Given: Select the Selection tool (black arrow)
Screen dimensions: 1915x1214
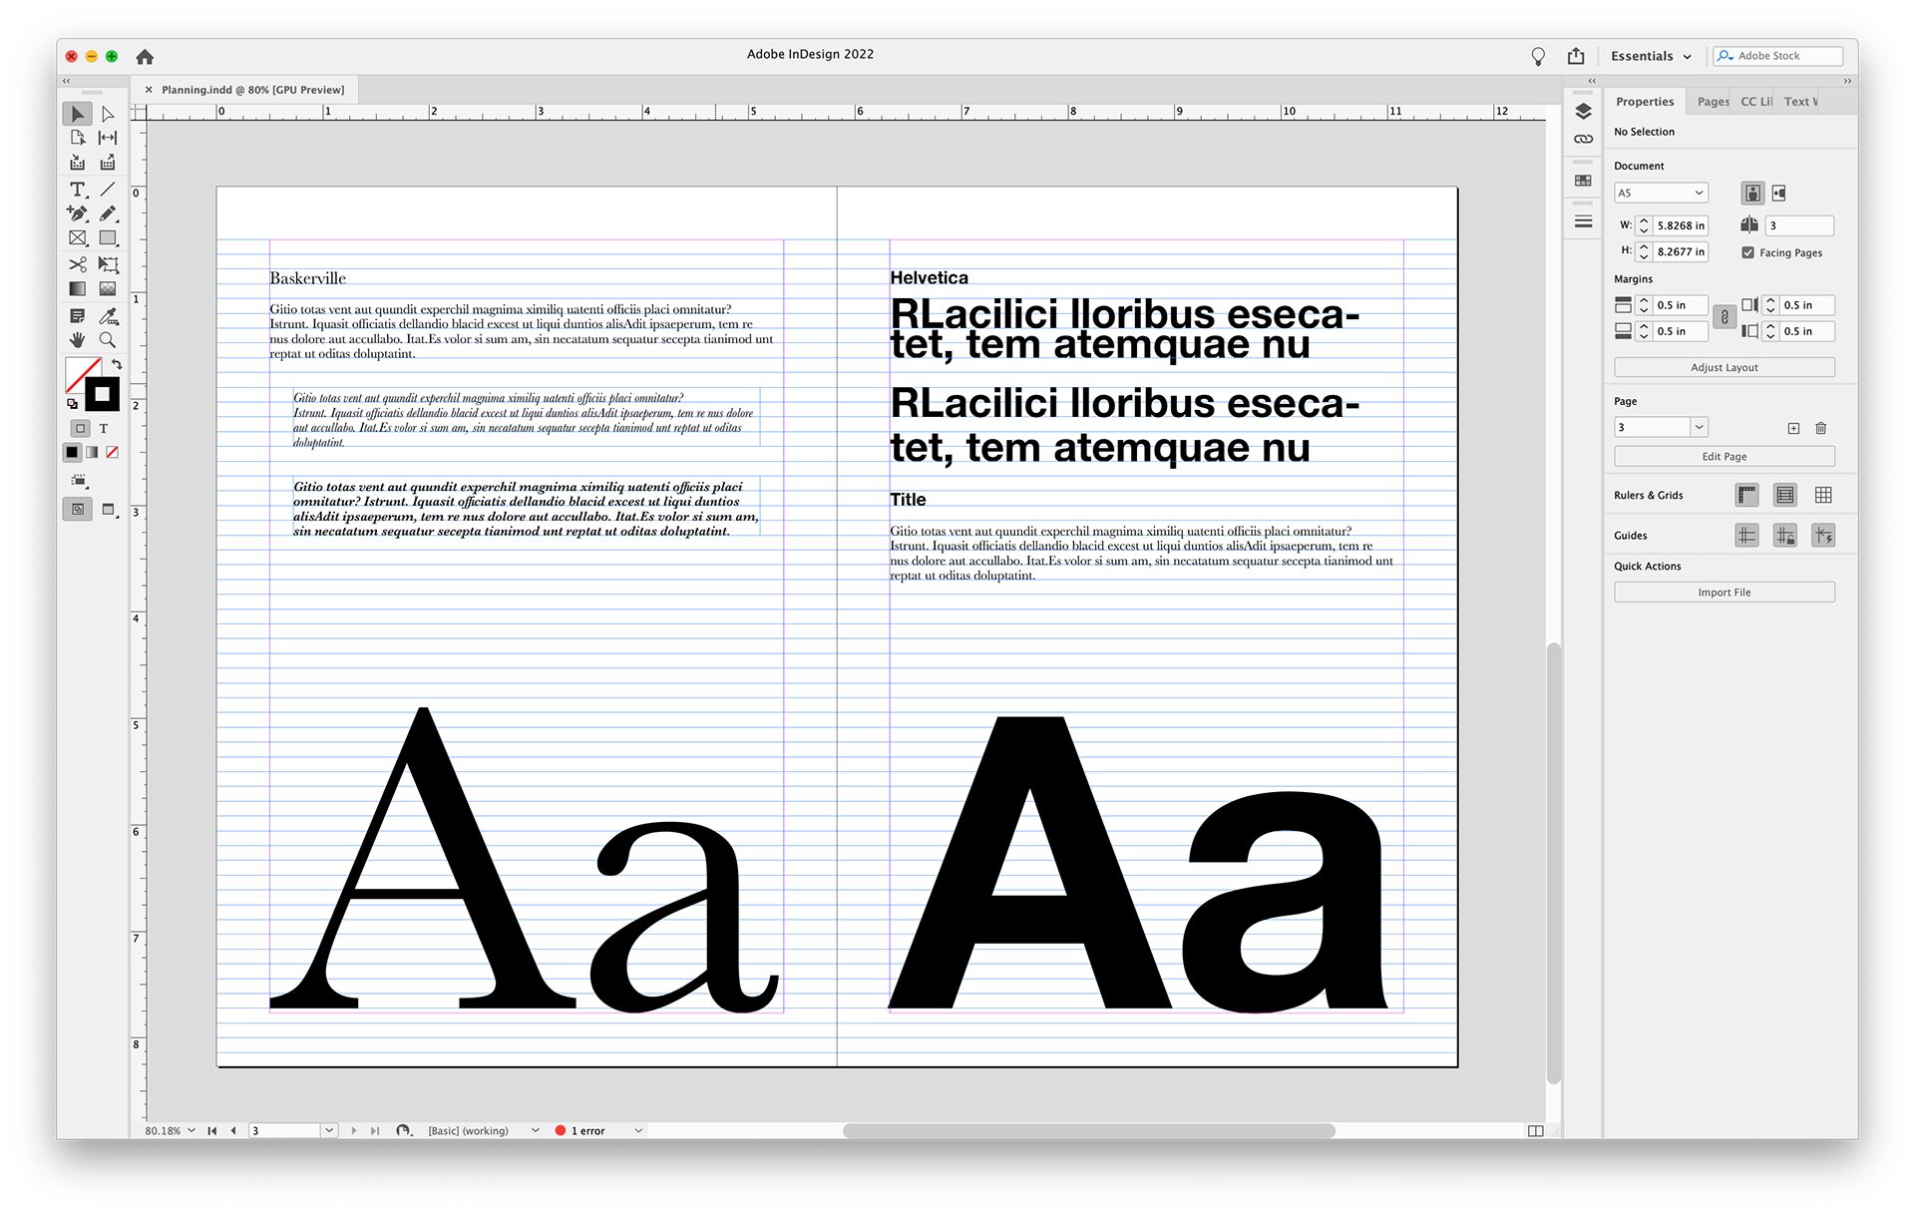Looking at the screenshot, I should 78,114.
